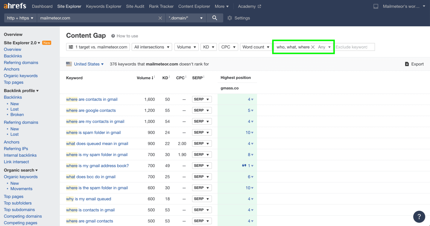Click the workspace monitor icon

(376, 6)
